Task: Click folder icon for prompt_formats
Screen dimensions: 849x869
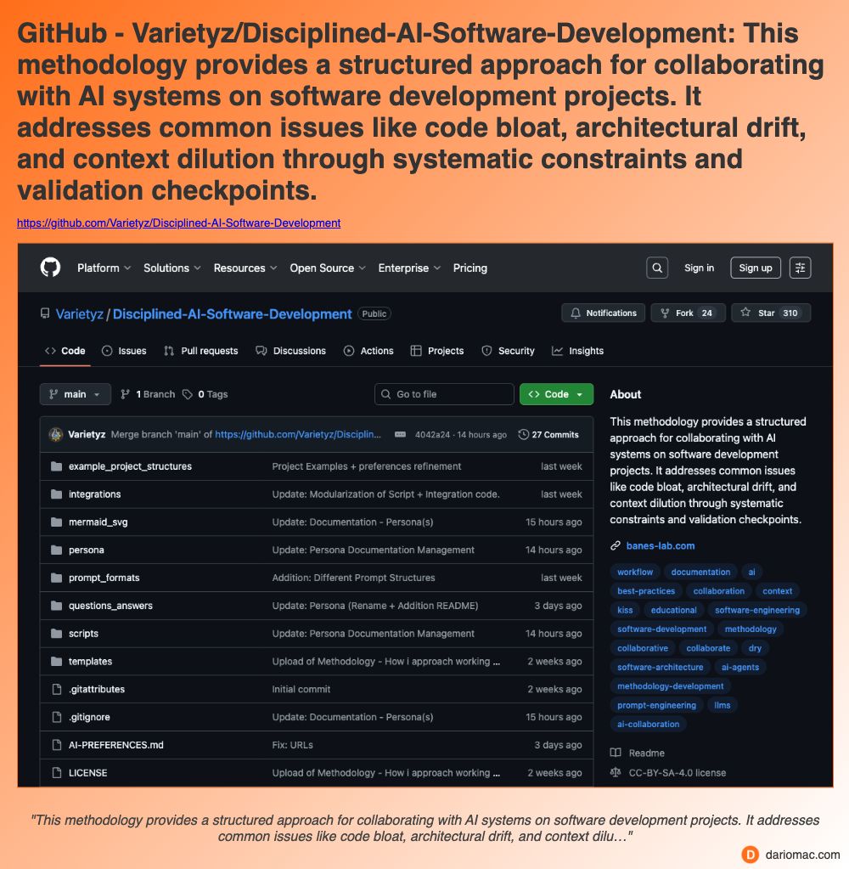Action: coord(56,578)
